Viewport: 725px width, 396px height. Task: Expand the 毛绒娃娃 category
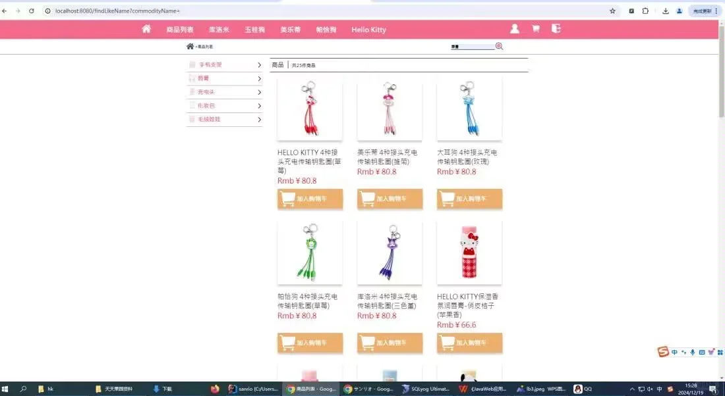click(224, 119)
